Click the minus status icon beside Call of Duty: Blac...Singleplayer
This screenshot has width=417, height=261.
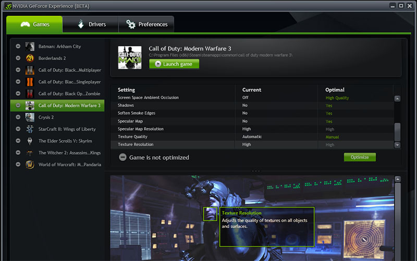point(18,82)
